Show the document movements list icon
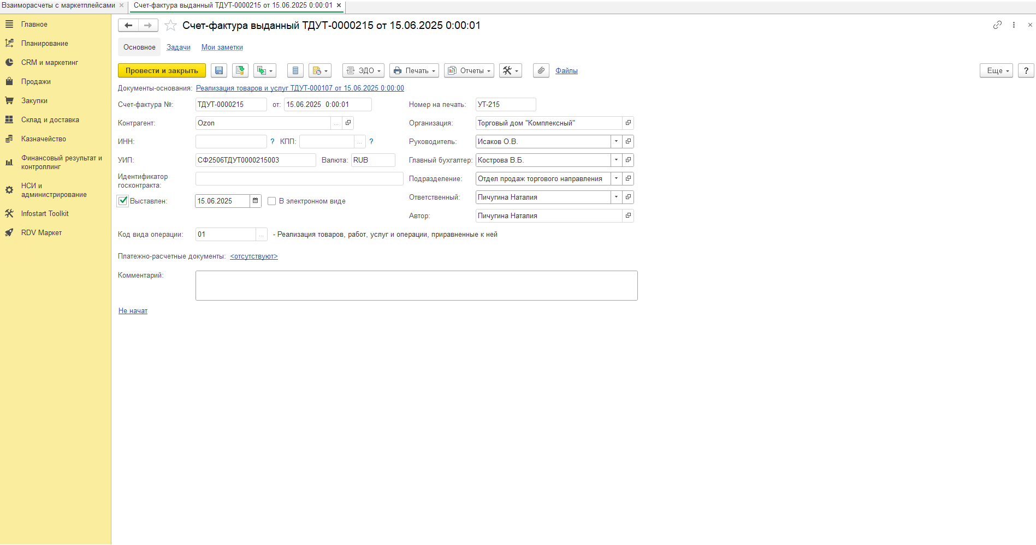 295,70
